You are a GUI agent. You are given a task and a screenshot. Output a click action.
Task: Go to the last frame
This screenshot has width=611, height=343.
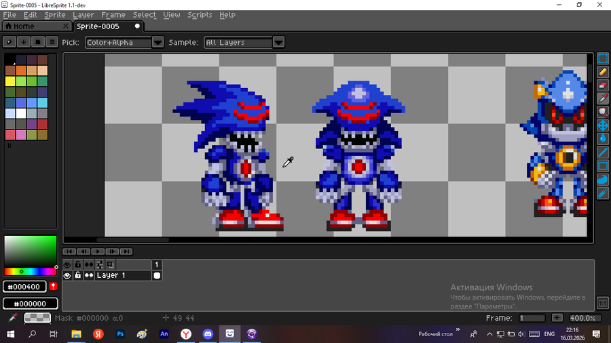click(x=126, y=251)
